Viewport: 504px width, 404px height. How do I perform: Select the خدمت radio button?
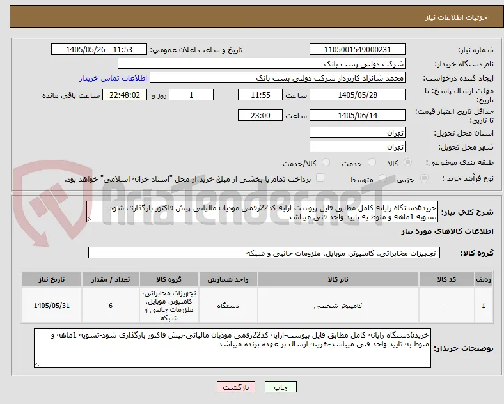pyautogui.click(x=372, y=162)
